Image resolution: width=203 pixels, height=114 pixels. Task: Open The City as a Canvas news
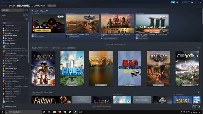152,23
